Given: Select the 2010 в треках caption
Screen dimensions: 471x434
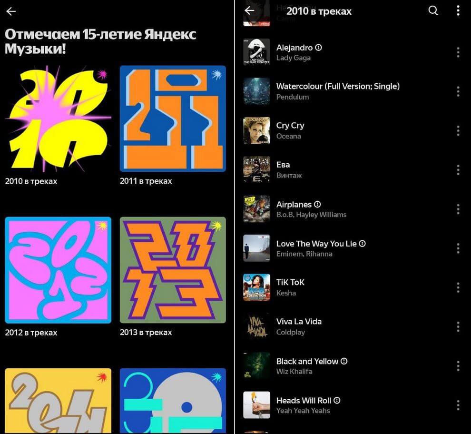Looking at the screenshot, I should pos(31,181).
